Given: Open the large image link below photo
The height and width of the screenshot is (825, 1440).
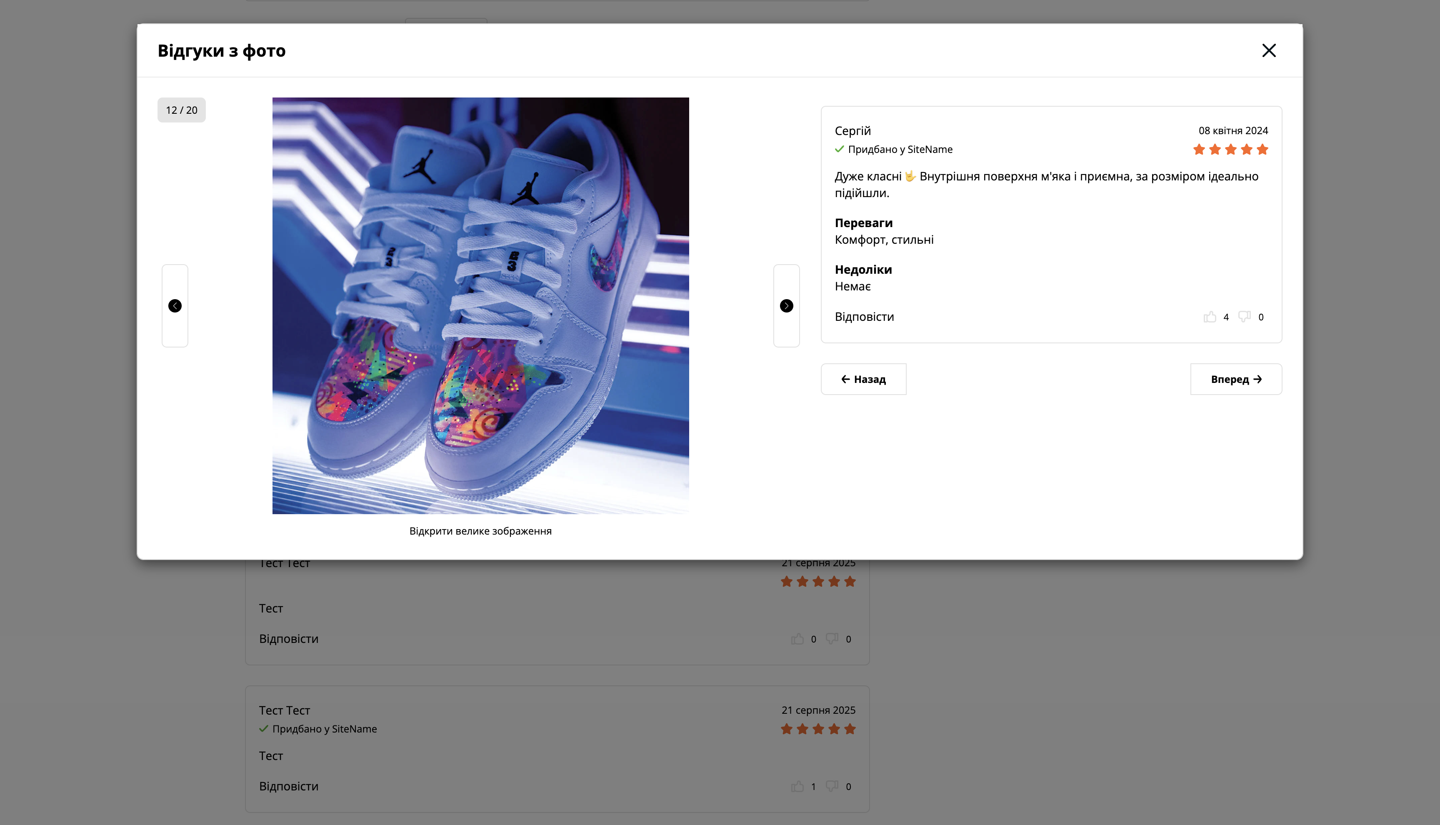Looking at the screenshot, I should pyautogui.click(x=480, y=531).
